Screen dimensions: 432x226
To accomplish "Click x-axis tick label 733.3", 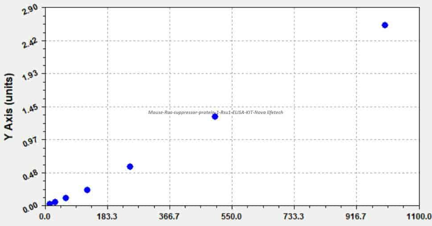I will tap(294, 217).
